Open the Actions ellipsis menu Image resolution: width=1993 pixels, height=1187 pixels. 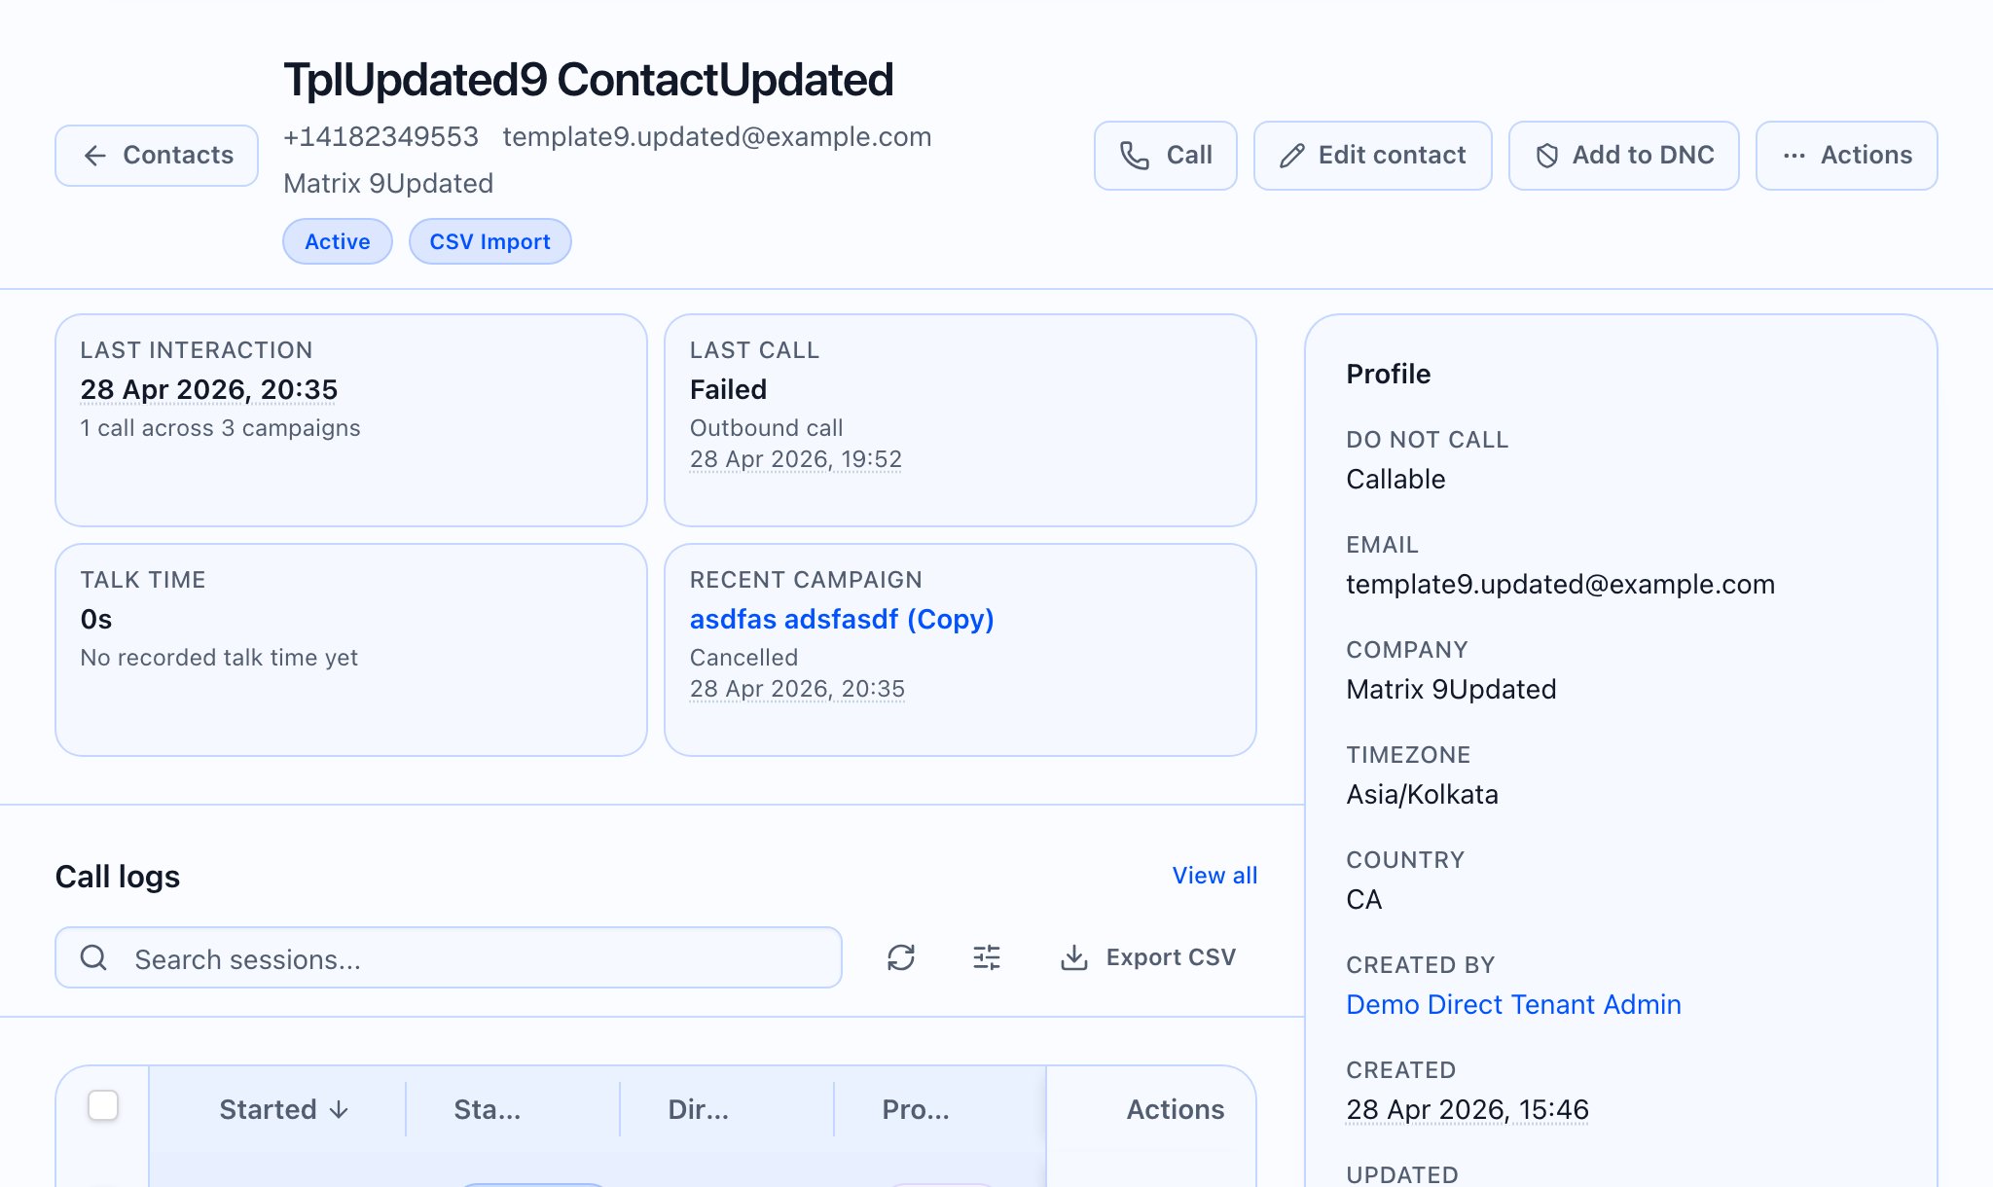(x=1846, y=156)
